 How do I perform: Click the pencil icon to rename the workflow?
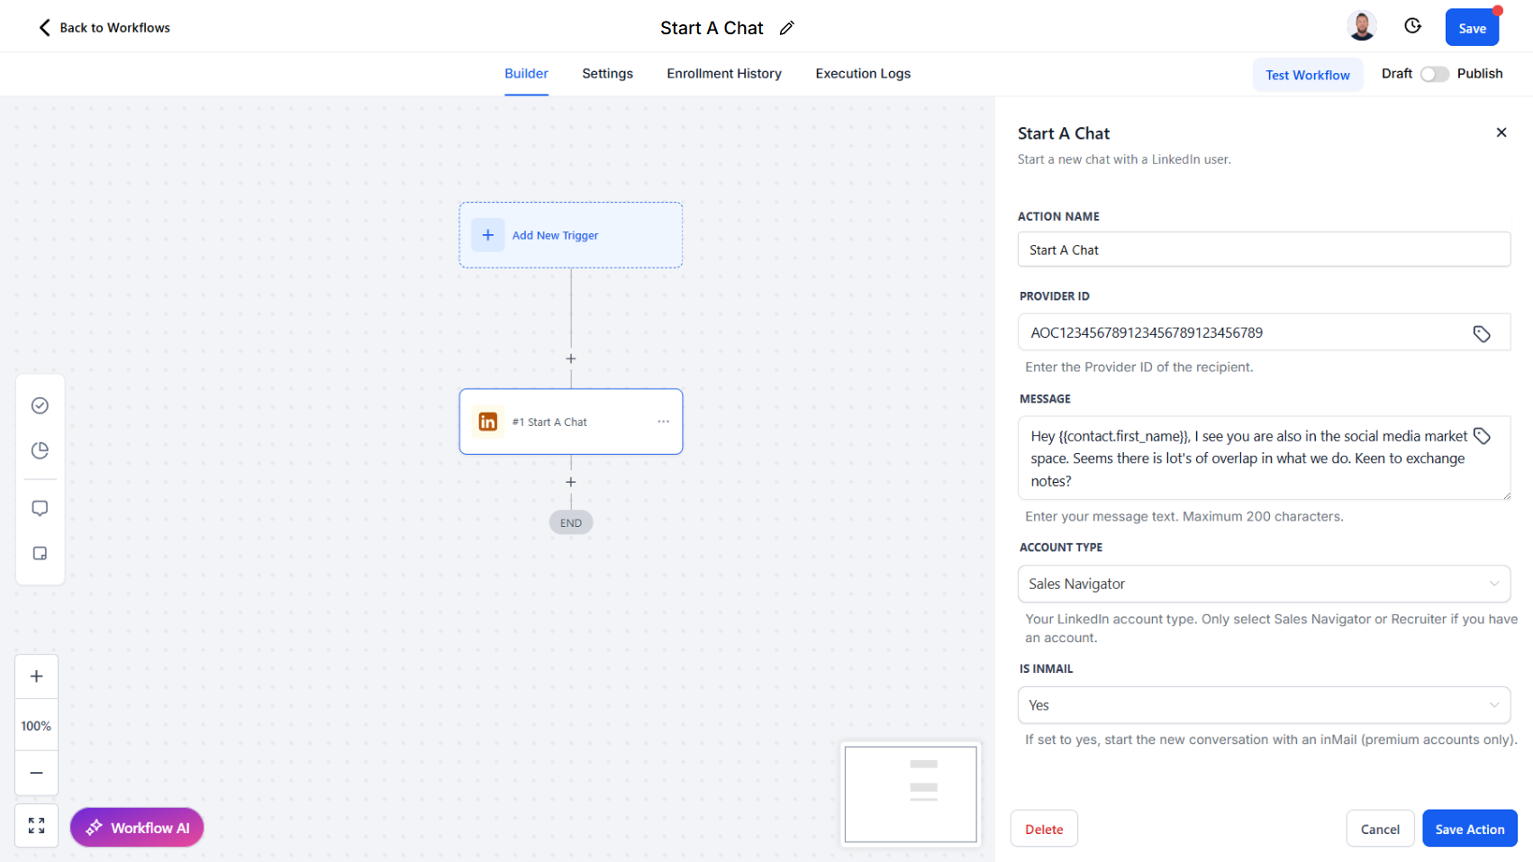[x=786, y=28]
